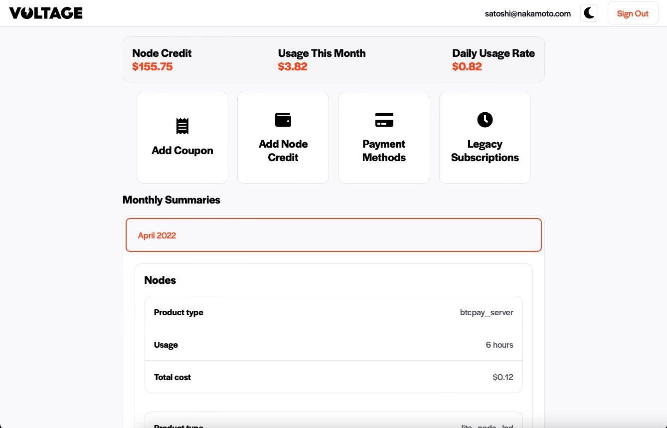Image resolution: width=667 pixels, height=428 pixels.
Task: Click the Voltage logo
Action: (46, 13)
